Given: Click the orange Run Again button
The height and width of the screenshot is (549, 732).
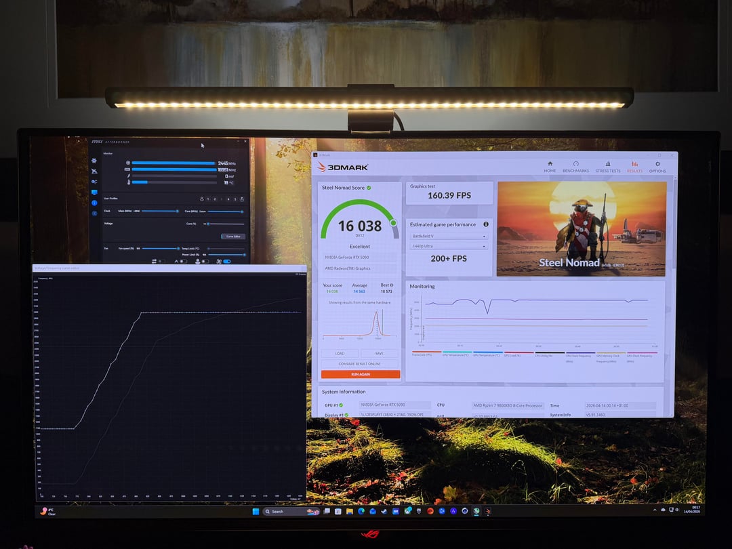Looking at the screenshot, I should (361, 374).
